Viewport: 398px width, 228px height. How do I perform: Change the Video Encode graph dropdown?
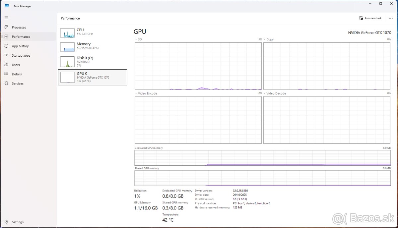click(x=136, y=93)
